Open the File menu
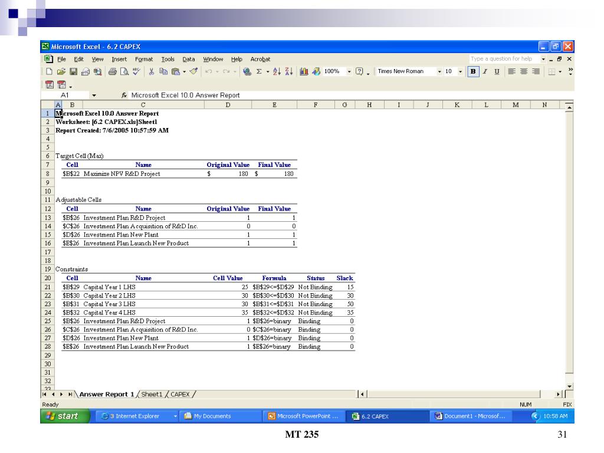 coord(61,60)
